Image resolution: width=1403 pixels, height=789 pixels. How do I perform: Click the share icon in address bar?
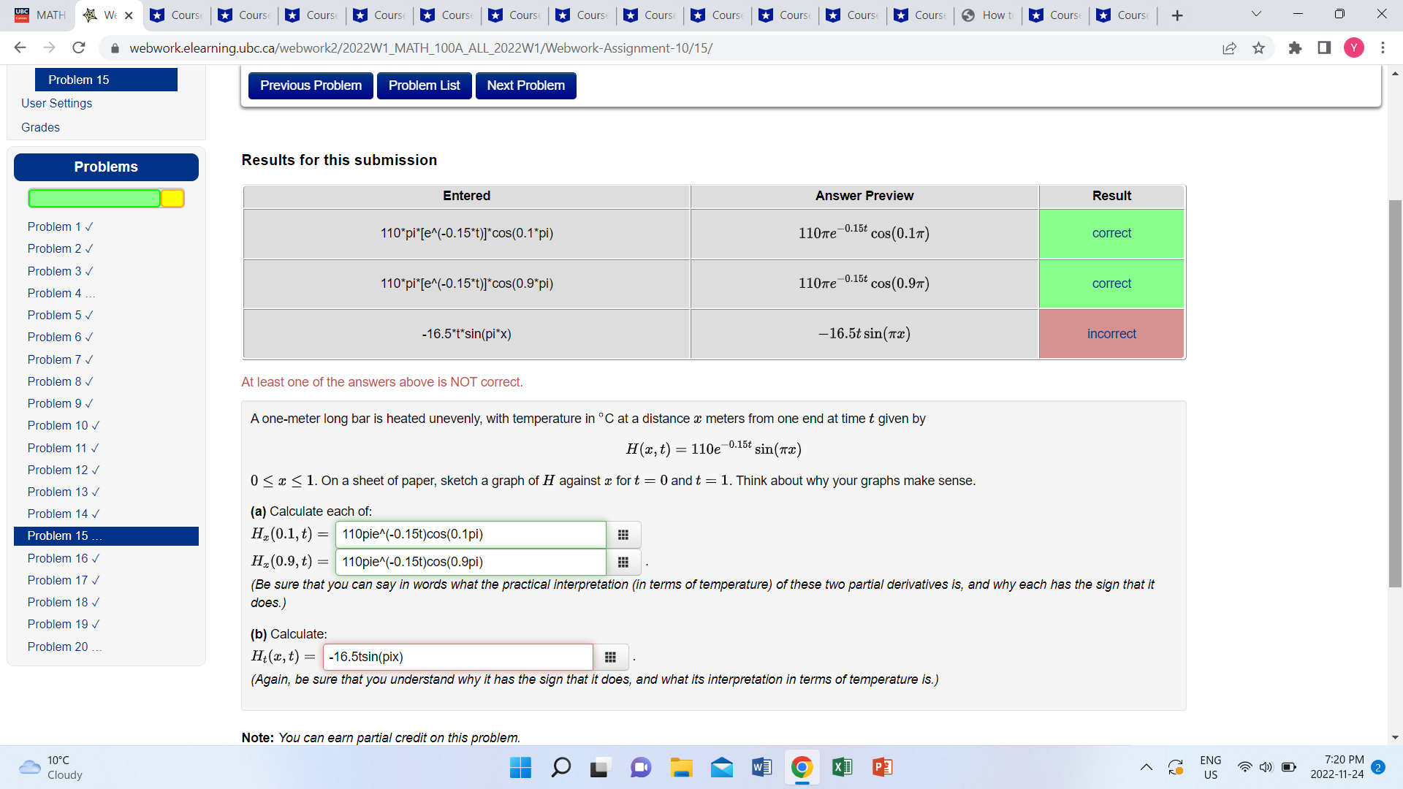(1230, 48)
